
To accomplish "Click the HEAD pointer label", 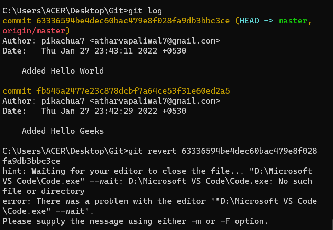I will point(249,21).
